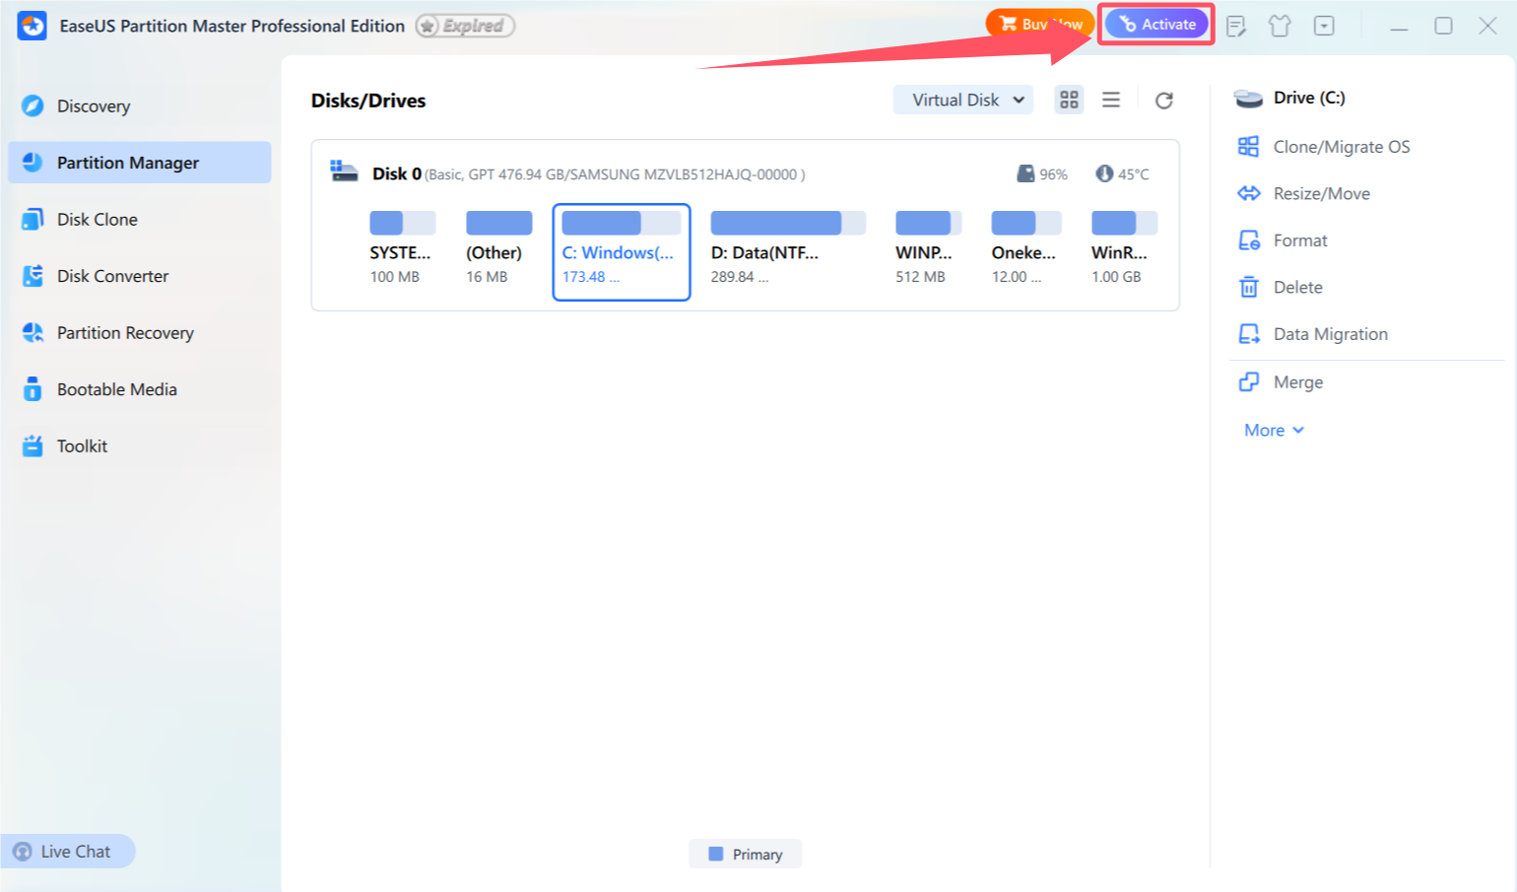Switch to grid view of disks

(1069, 100)
